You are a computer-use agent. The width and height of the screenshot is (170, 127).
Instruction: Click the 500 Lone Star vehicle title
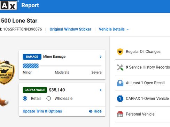point(19,21)
